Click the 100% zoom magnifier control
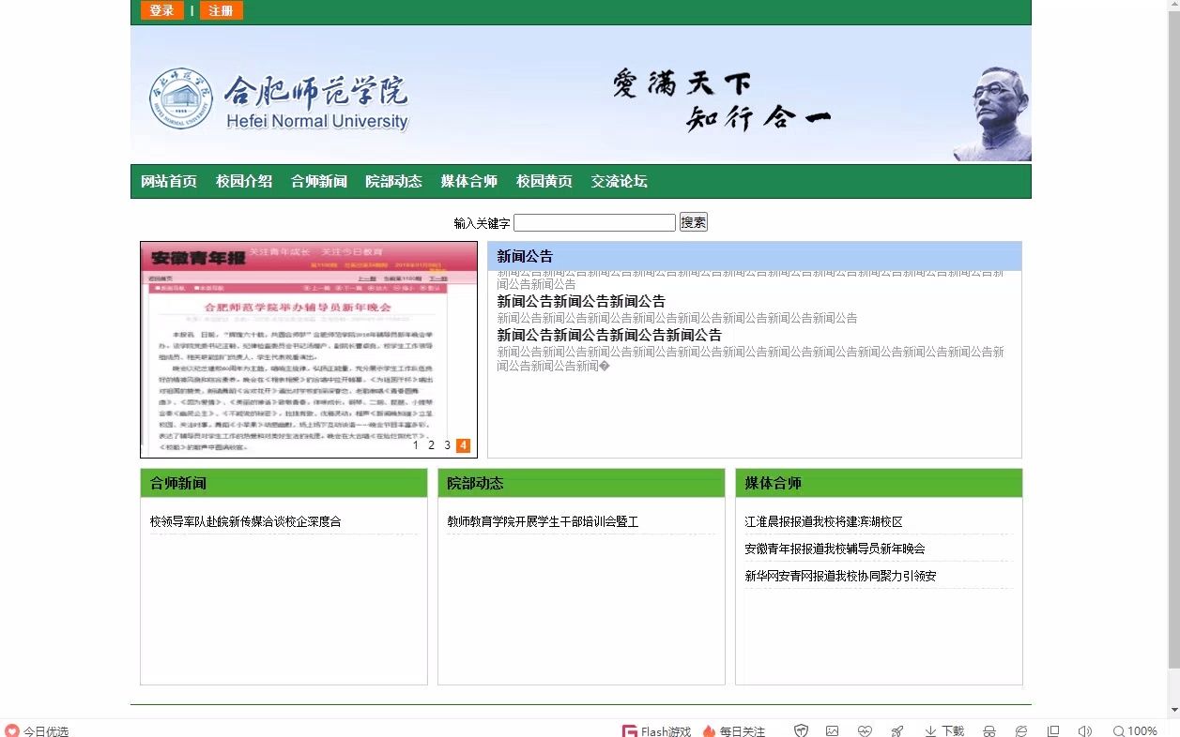 (1137, 730)
